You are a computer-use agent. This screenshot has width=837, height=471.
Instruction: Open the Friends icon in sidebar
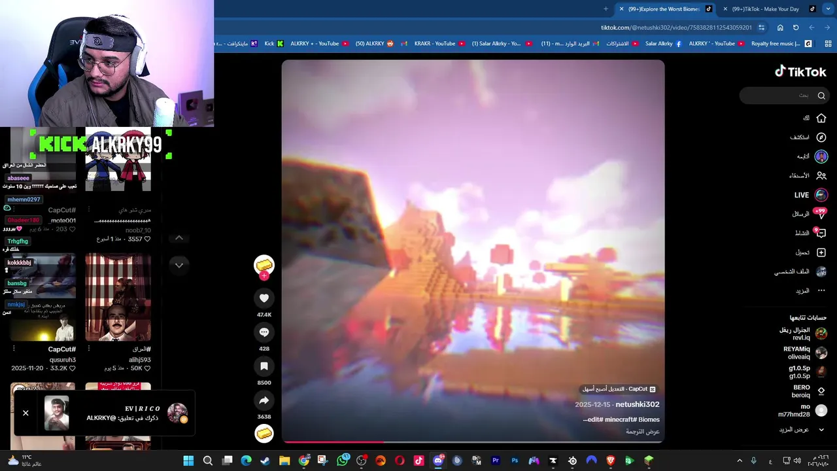[821, 175]
